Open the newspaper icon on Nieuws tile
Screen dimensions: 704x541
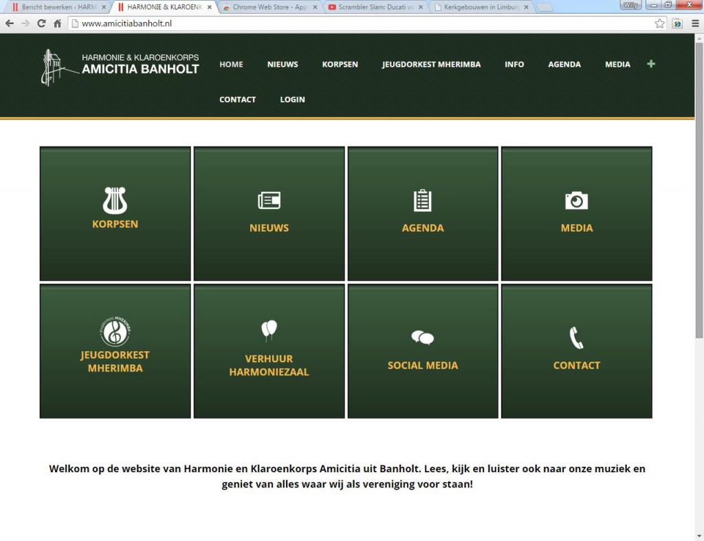[x=269, y=201]
